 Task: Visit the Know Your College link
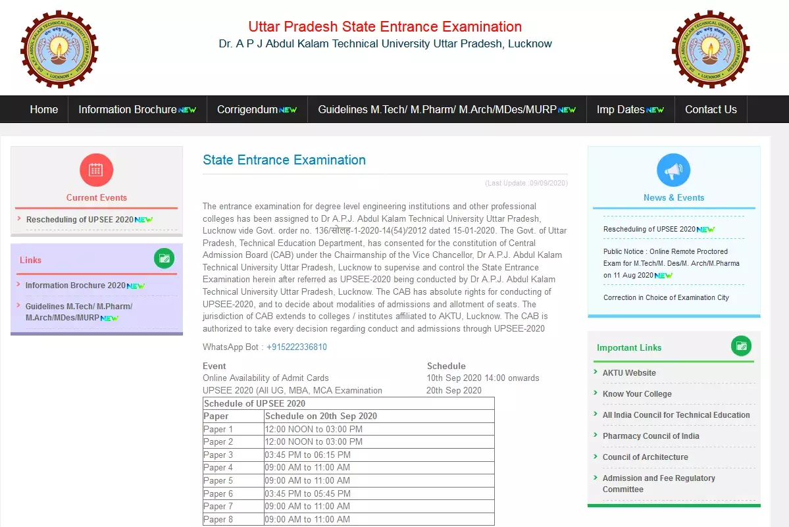point(637,394)
